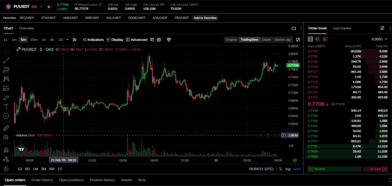392x186 pixels.
Task: Set chart range to 3M
Action: click(43, 169)
